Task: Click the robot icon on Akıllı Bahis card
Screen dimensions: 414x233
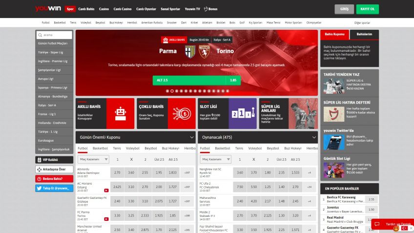Action: (121, 114)
